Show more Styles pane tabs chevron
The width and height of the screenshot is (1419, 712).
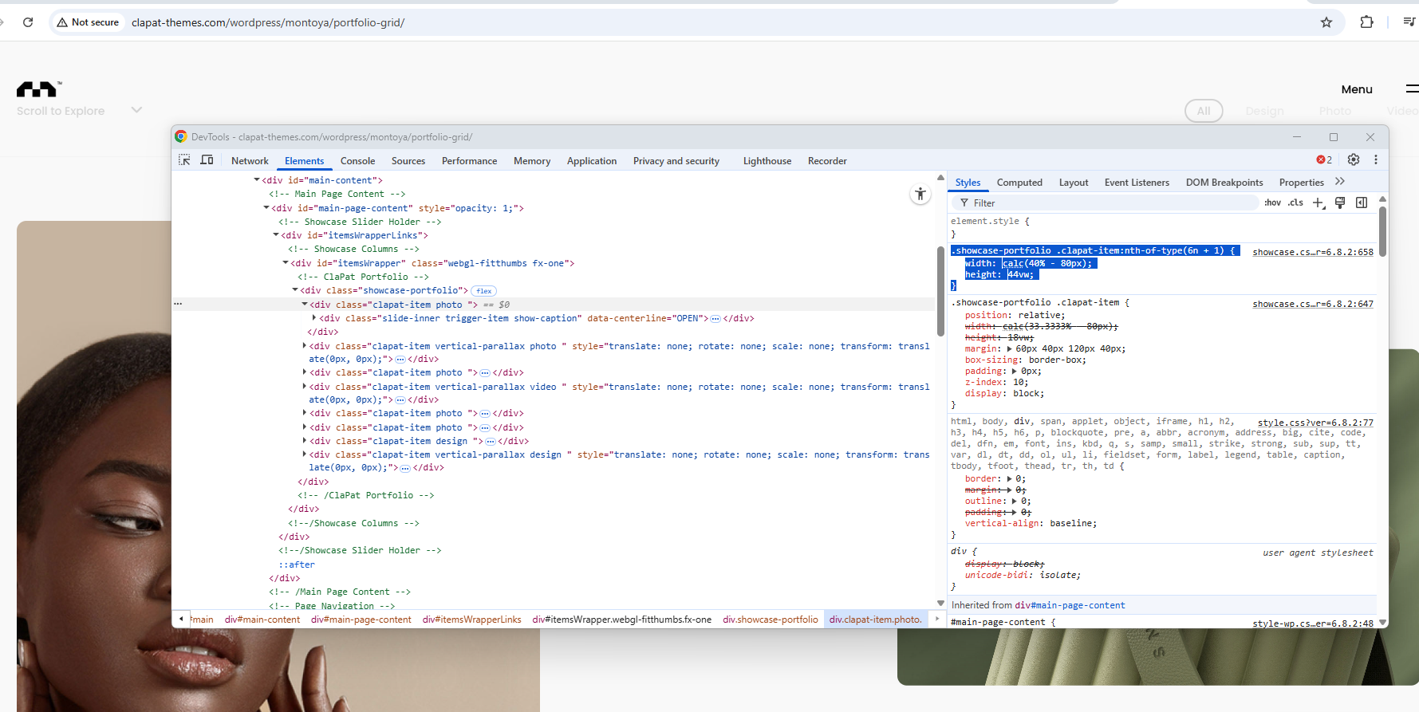pyautogui.click(x=1340, y=182)
